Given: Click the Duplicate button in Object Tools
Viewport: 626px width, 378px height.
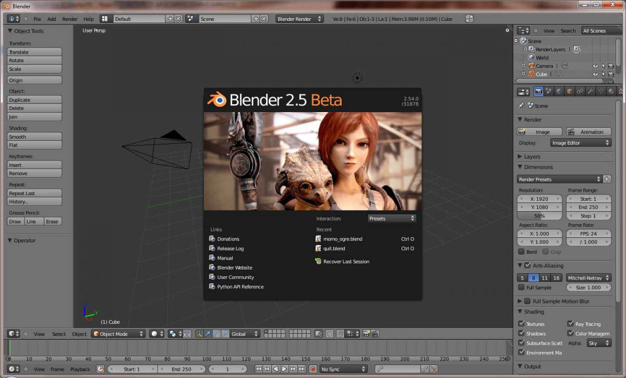Looking at the screenshot, I should tap(34, 100).
